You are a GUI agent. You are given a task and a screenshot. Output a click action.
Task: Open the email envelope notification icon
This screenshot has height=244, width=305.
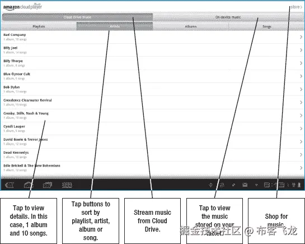[x=245, y=185]
